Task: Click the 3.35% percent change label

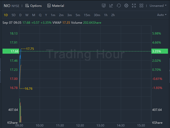Action: pos(160,51)
